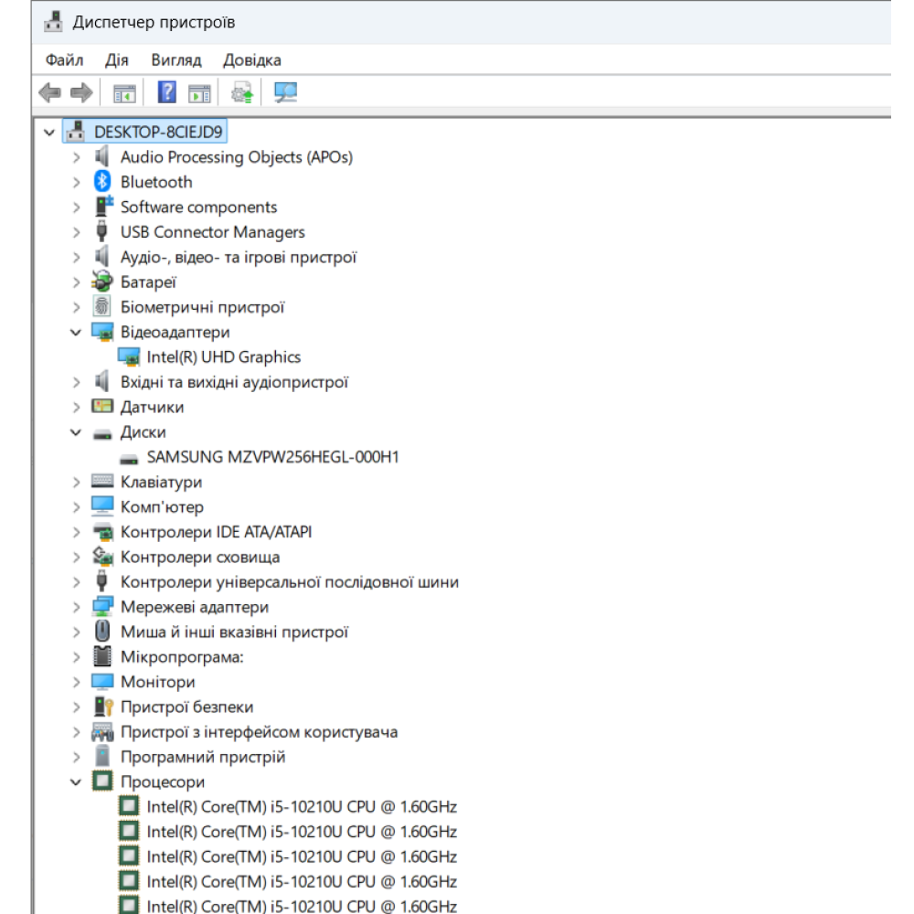Click Scan for hardware changes monitor icon
This screenshot has height=914, width=914.
tap(286, 92)
